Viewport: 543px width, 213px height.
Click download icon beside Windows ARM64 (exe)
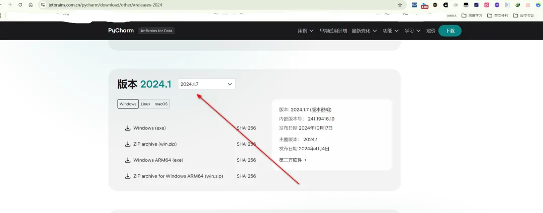(x=127, y=160)
